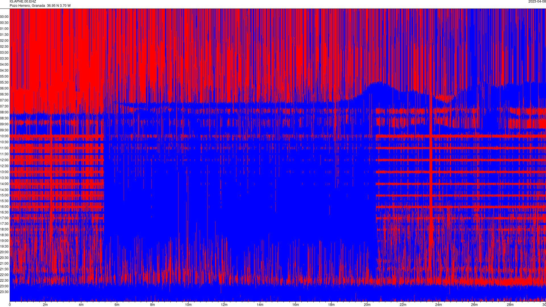
Task: Select the 09:00 row label
Action: click(4, 124)
